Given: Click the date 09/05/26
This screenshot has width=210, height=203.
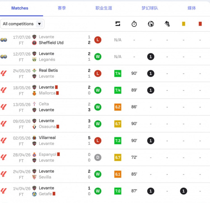Looking at the screenshot, I should point(22,121).
